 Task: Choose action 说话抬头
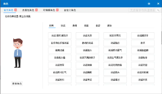[x=88, y=50]
